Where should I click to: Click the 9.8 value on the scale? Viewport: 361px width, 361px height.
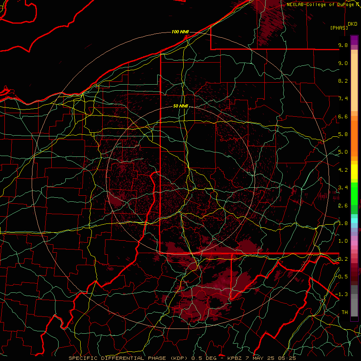tap(343, 45)
